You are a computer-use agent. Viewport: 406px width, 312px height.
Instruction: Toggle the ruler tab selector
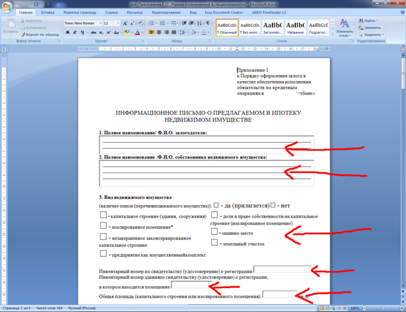4,49
